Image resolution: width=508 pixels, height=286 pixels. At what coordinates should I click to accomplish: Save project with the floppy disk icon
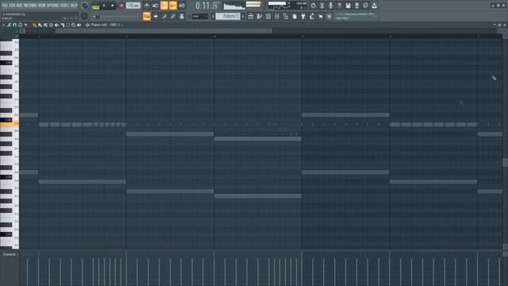(348, 6)
